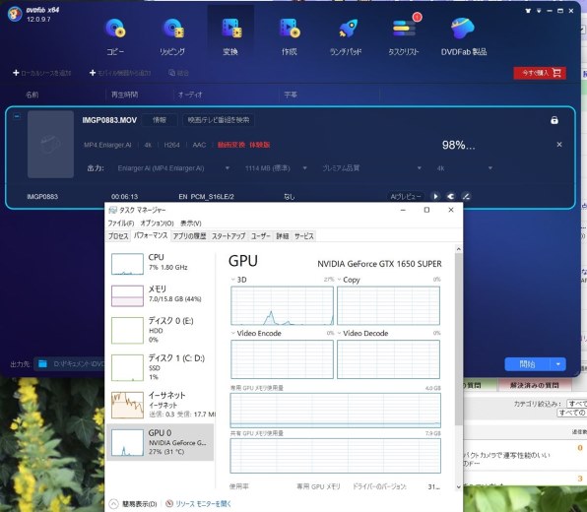This screenshot has height=512, width=587.
Task: Select GPU 0 in performance sidebar
Action: click(x=161, y=442)
